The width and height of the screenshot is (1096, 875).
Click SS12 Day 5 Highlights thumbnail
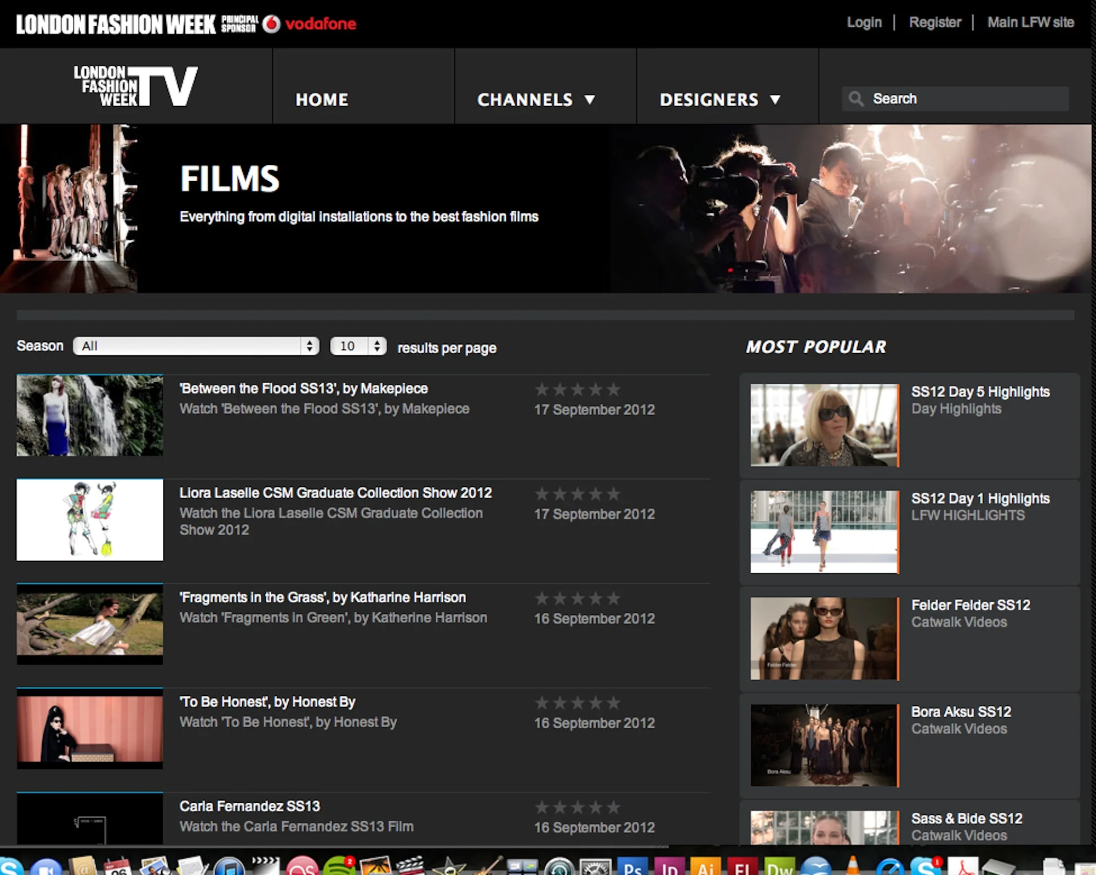pyautogui.click(x=824, y=425)
